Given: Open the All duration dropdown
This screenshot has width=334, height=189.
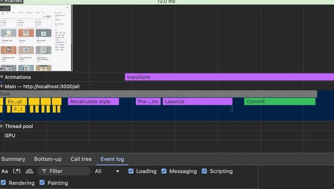Looking at the screenshot, I should tap(107, 171).
